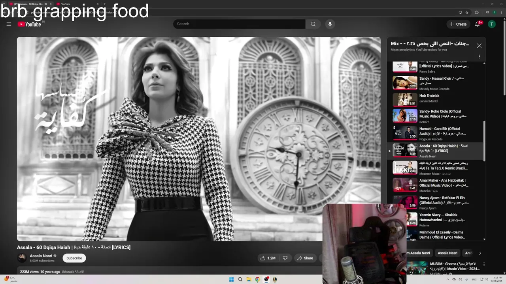Open Assala Nasri channel name link
The image size is (506, 284).
[41, 256]
